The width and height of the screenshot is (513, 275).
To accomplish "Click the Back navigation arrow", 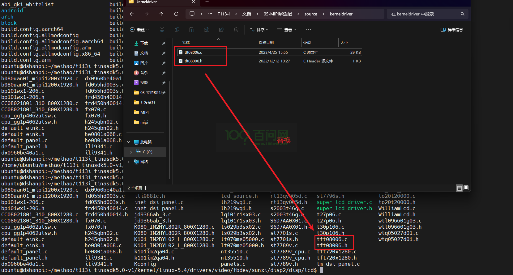I will point(132,14).
